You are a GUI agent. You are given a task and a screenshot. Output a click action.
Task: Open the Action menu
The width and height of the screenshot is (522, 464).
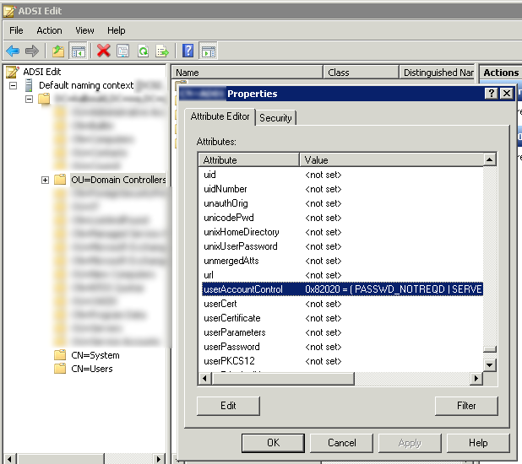(49, 30)
